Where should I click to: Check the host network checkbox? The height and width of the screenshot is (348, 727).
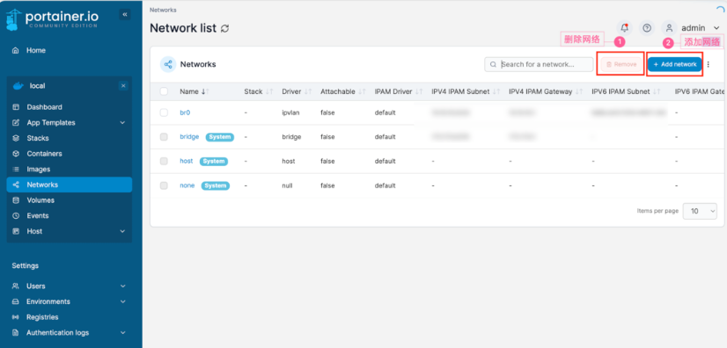(164, 161)
